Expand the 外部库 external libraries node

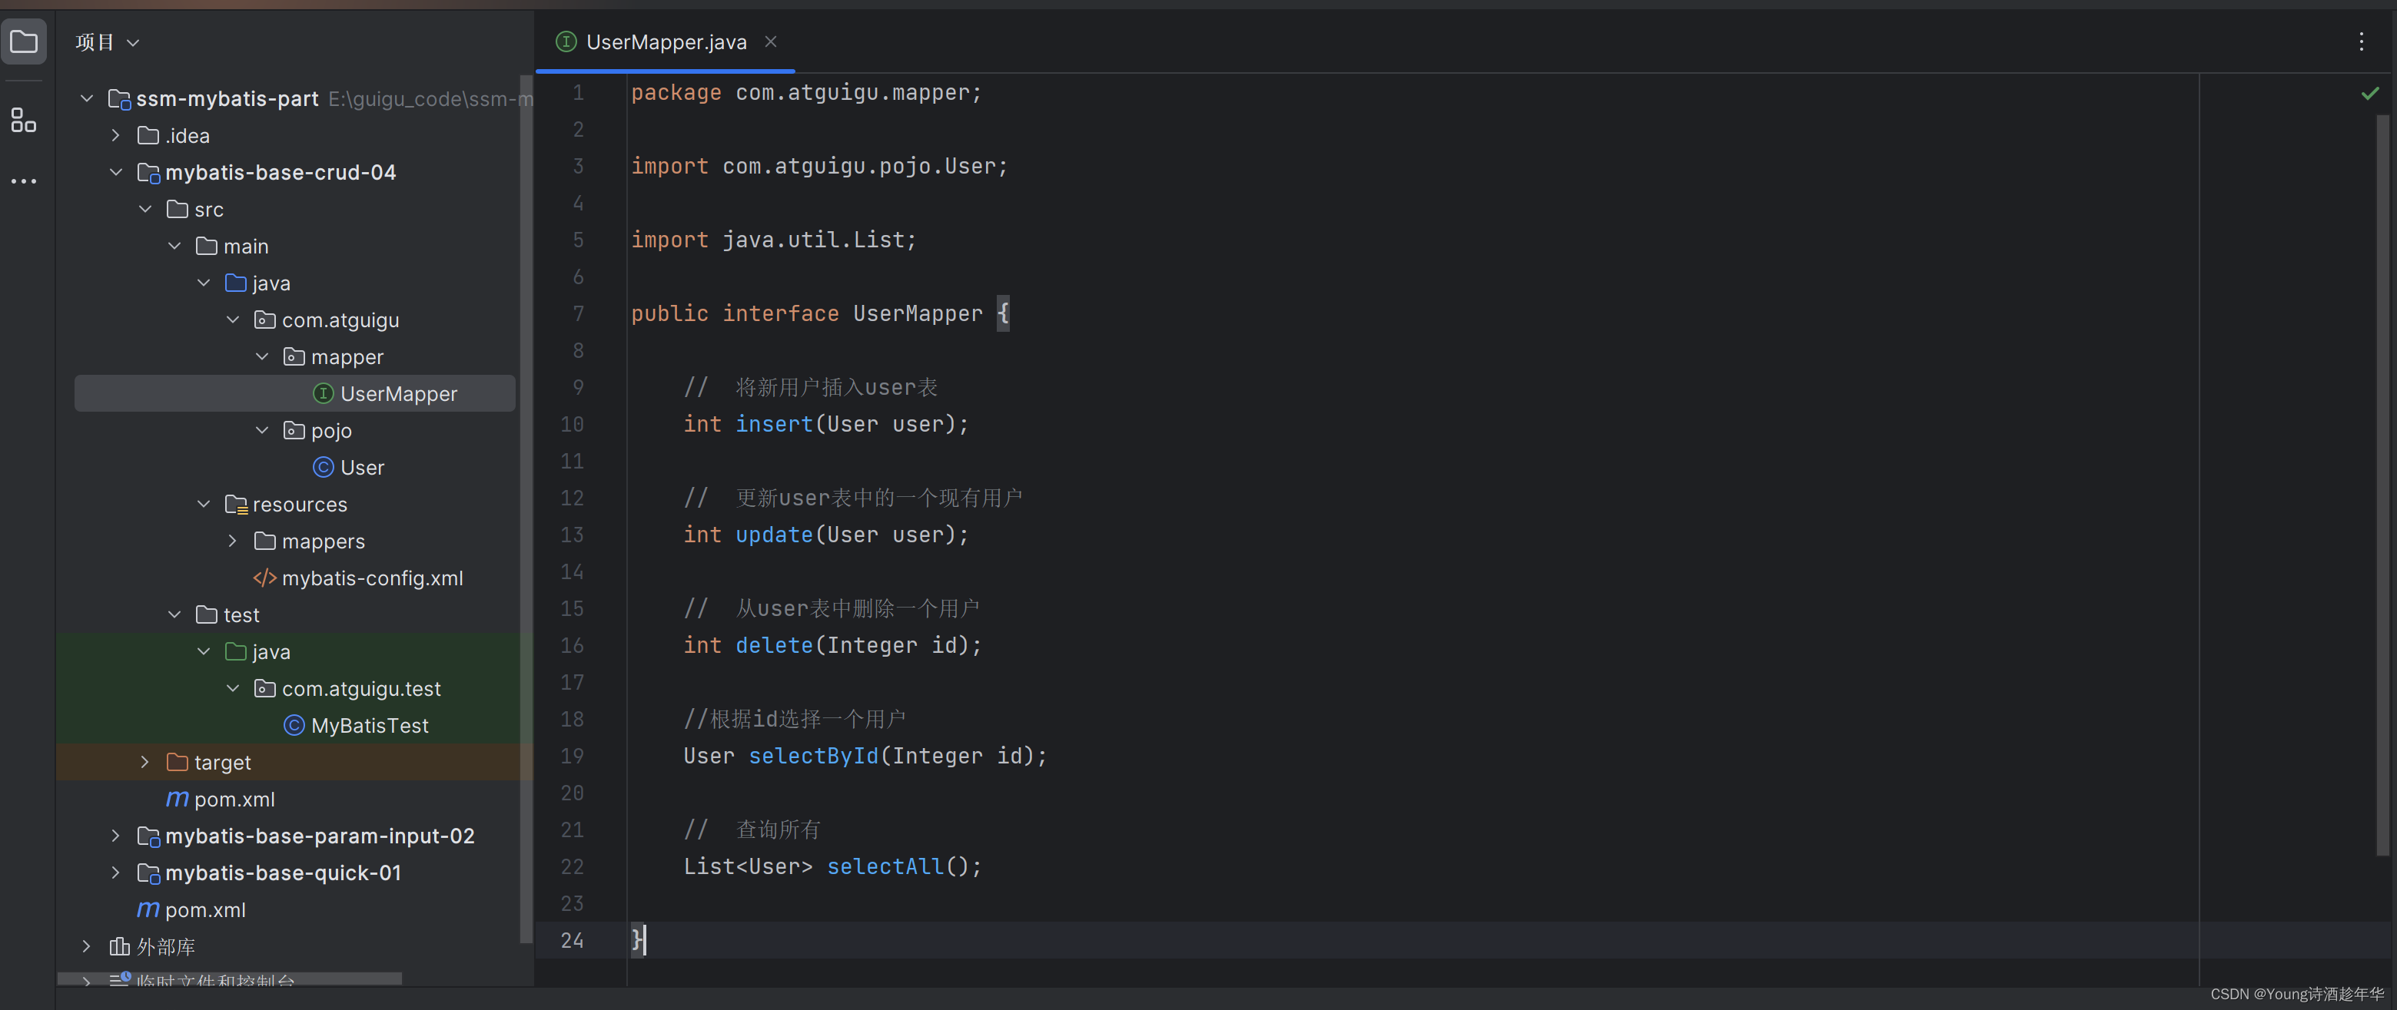[87, 945]
